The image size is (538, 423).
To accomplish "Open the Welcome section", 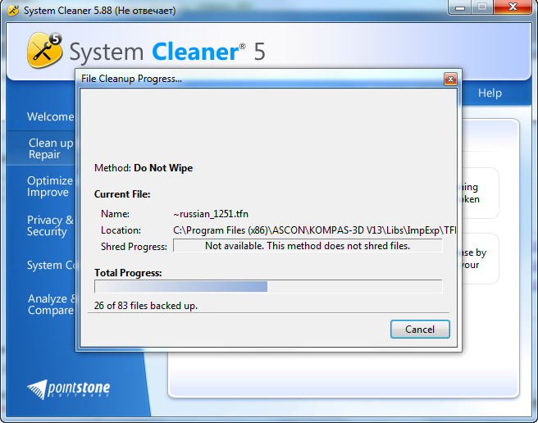I will click(x=51, y=116).
